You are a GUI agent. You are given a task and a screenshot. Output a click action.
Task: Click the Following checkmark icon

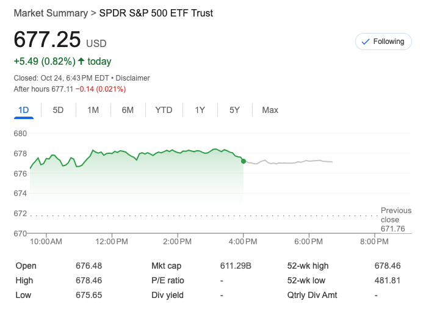click(366, 42)
